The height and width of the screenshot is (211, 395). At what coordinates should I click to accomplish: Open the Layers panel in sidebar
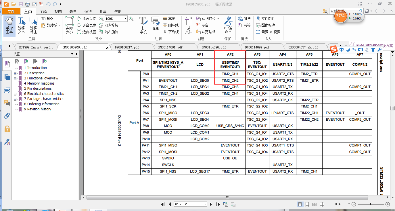coord(7,90)
